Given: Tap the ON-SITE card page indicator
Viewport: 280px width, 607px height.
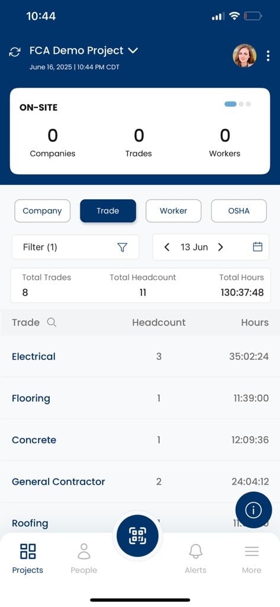Looking at the screenshot, I should click(x=237, y=104).
